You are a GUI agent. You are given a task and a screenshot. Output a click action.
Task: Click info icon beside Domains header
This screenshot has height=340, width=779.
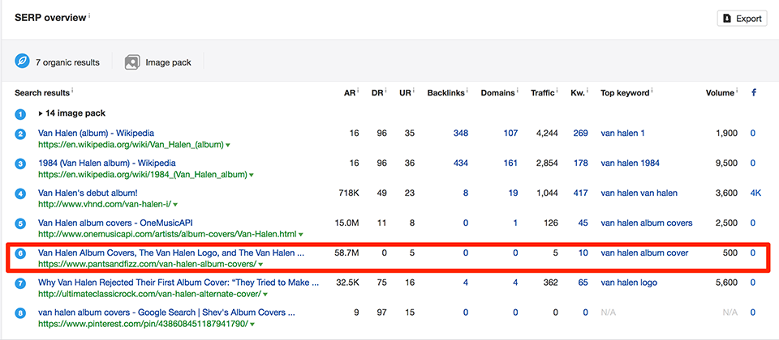[x=517, y=91]
